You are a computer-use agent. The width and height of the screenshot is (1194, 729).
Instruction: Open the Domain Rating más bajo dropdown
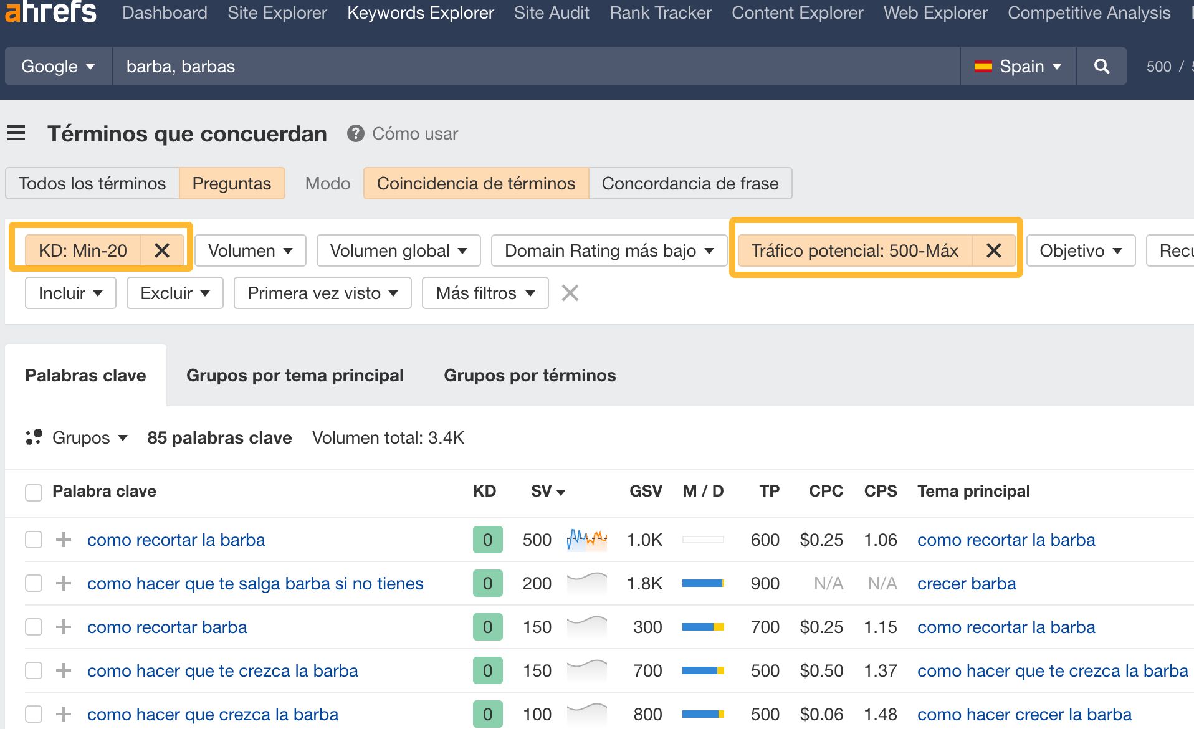click(608, 250)
